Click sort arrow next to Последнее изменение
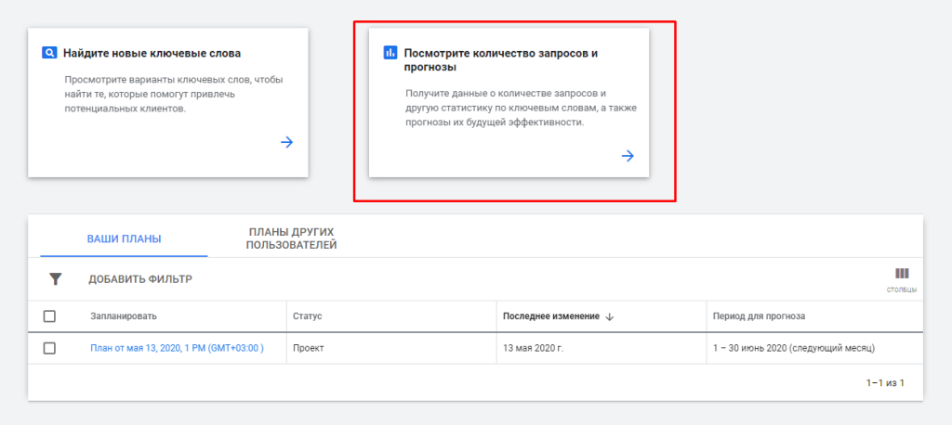This screenshot has width=952, height=425. 610,317
